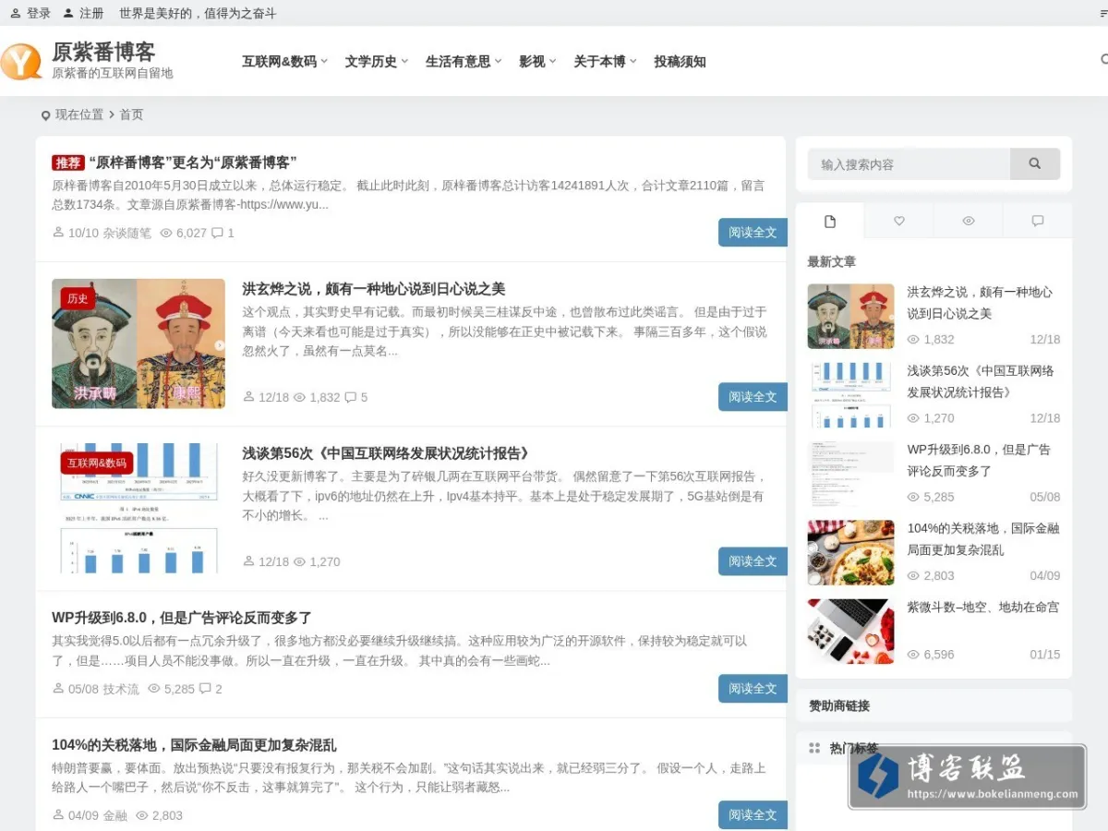The image size is (1108, 831).
Task: Click the comment count 5 icon on 洪玄烨 post
Action: 350,397
